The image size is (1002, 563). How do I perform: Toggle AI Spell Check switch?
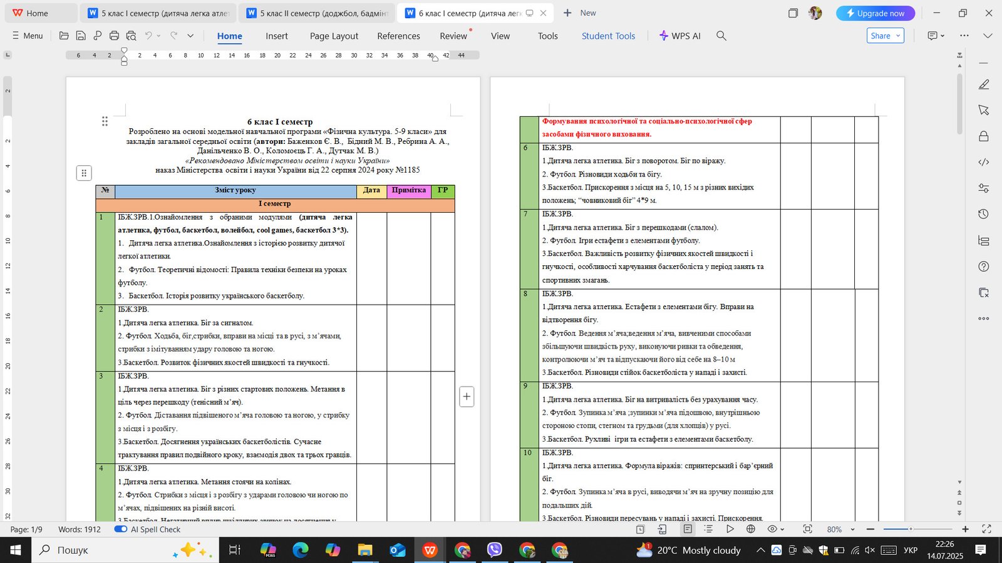click(x=121, y=529)
